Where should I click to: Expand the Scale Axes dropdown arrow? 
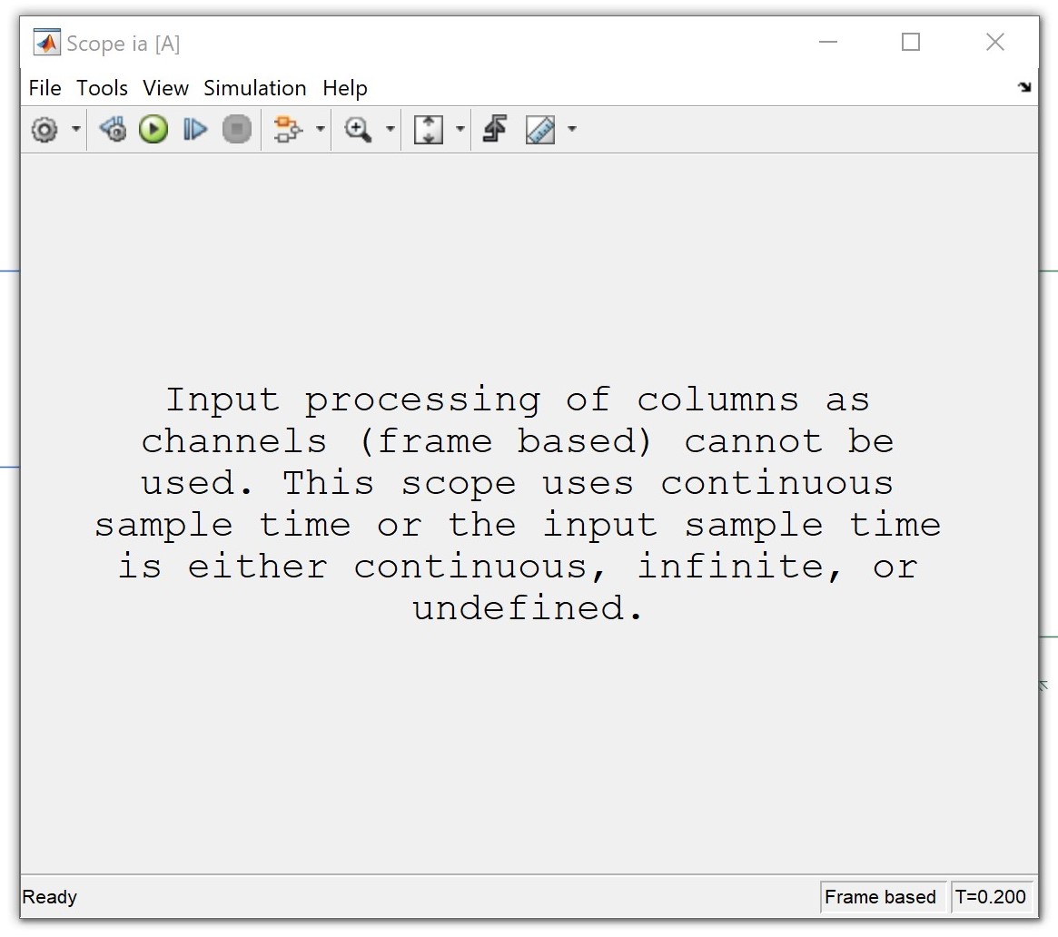460,130
